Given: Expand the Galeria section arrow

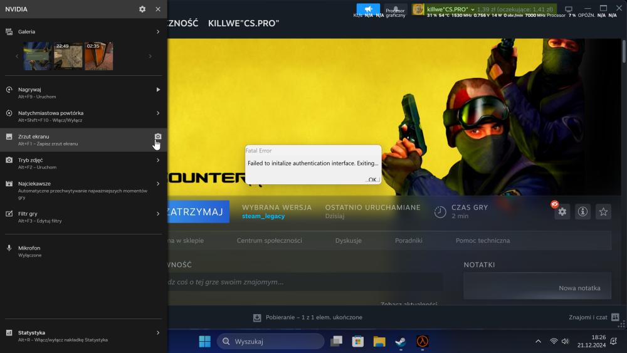Looking at the screenshot, I should tap(158, 31).
